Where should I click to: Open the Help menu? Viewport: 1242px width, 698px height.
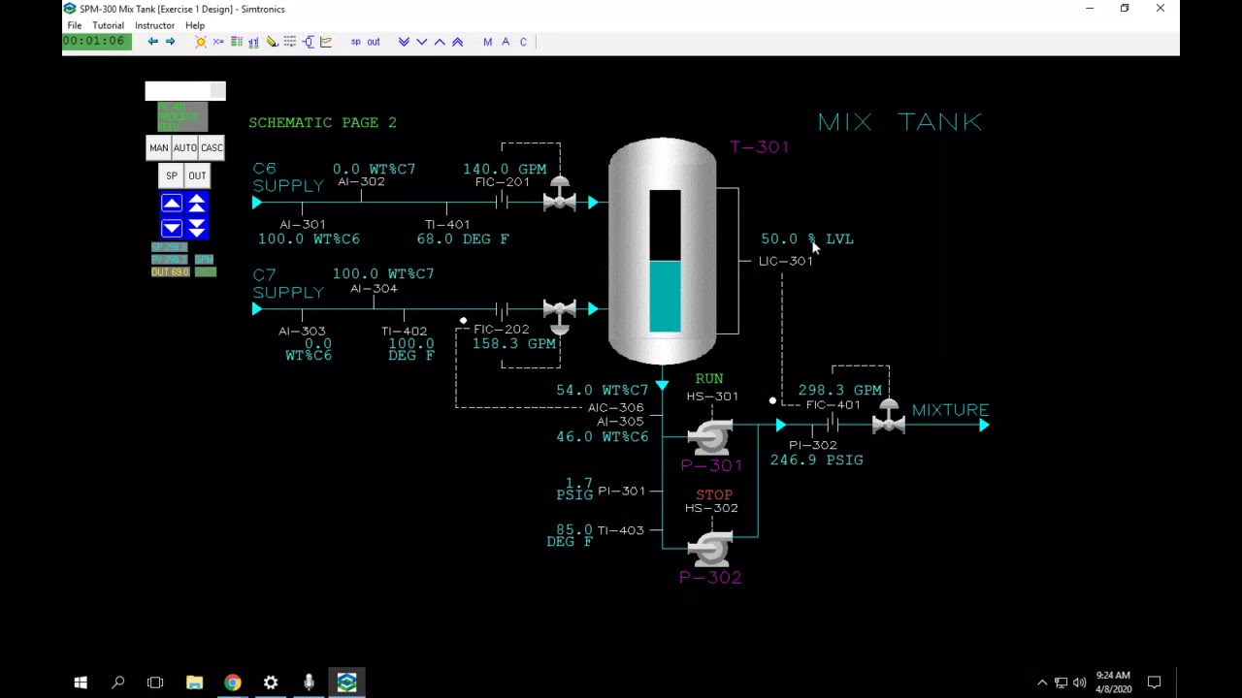coord(194,25)
